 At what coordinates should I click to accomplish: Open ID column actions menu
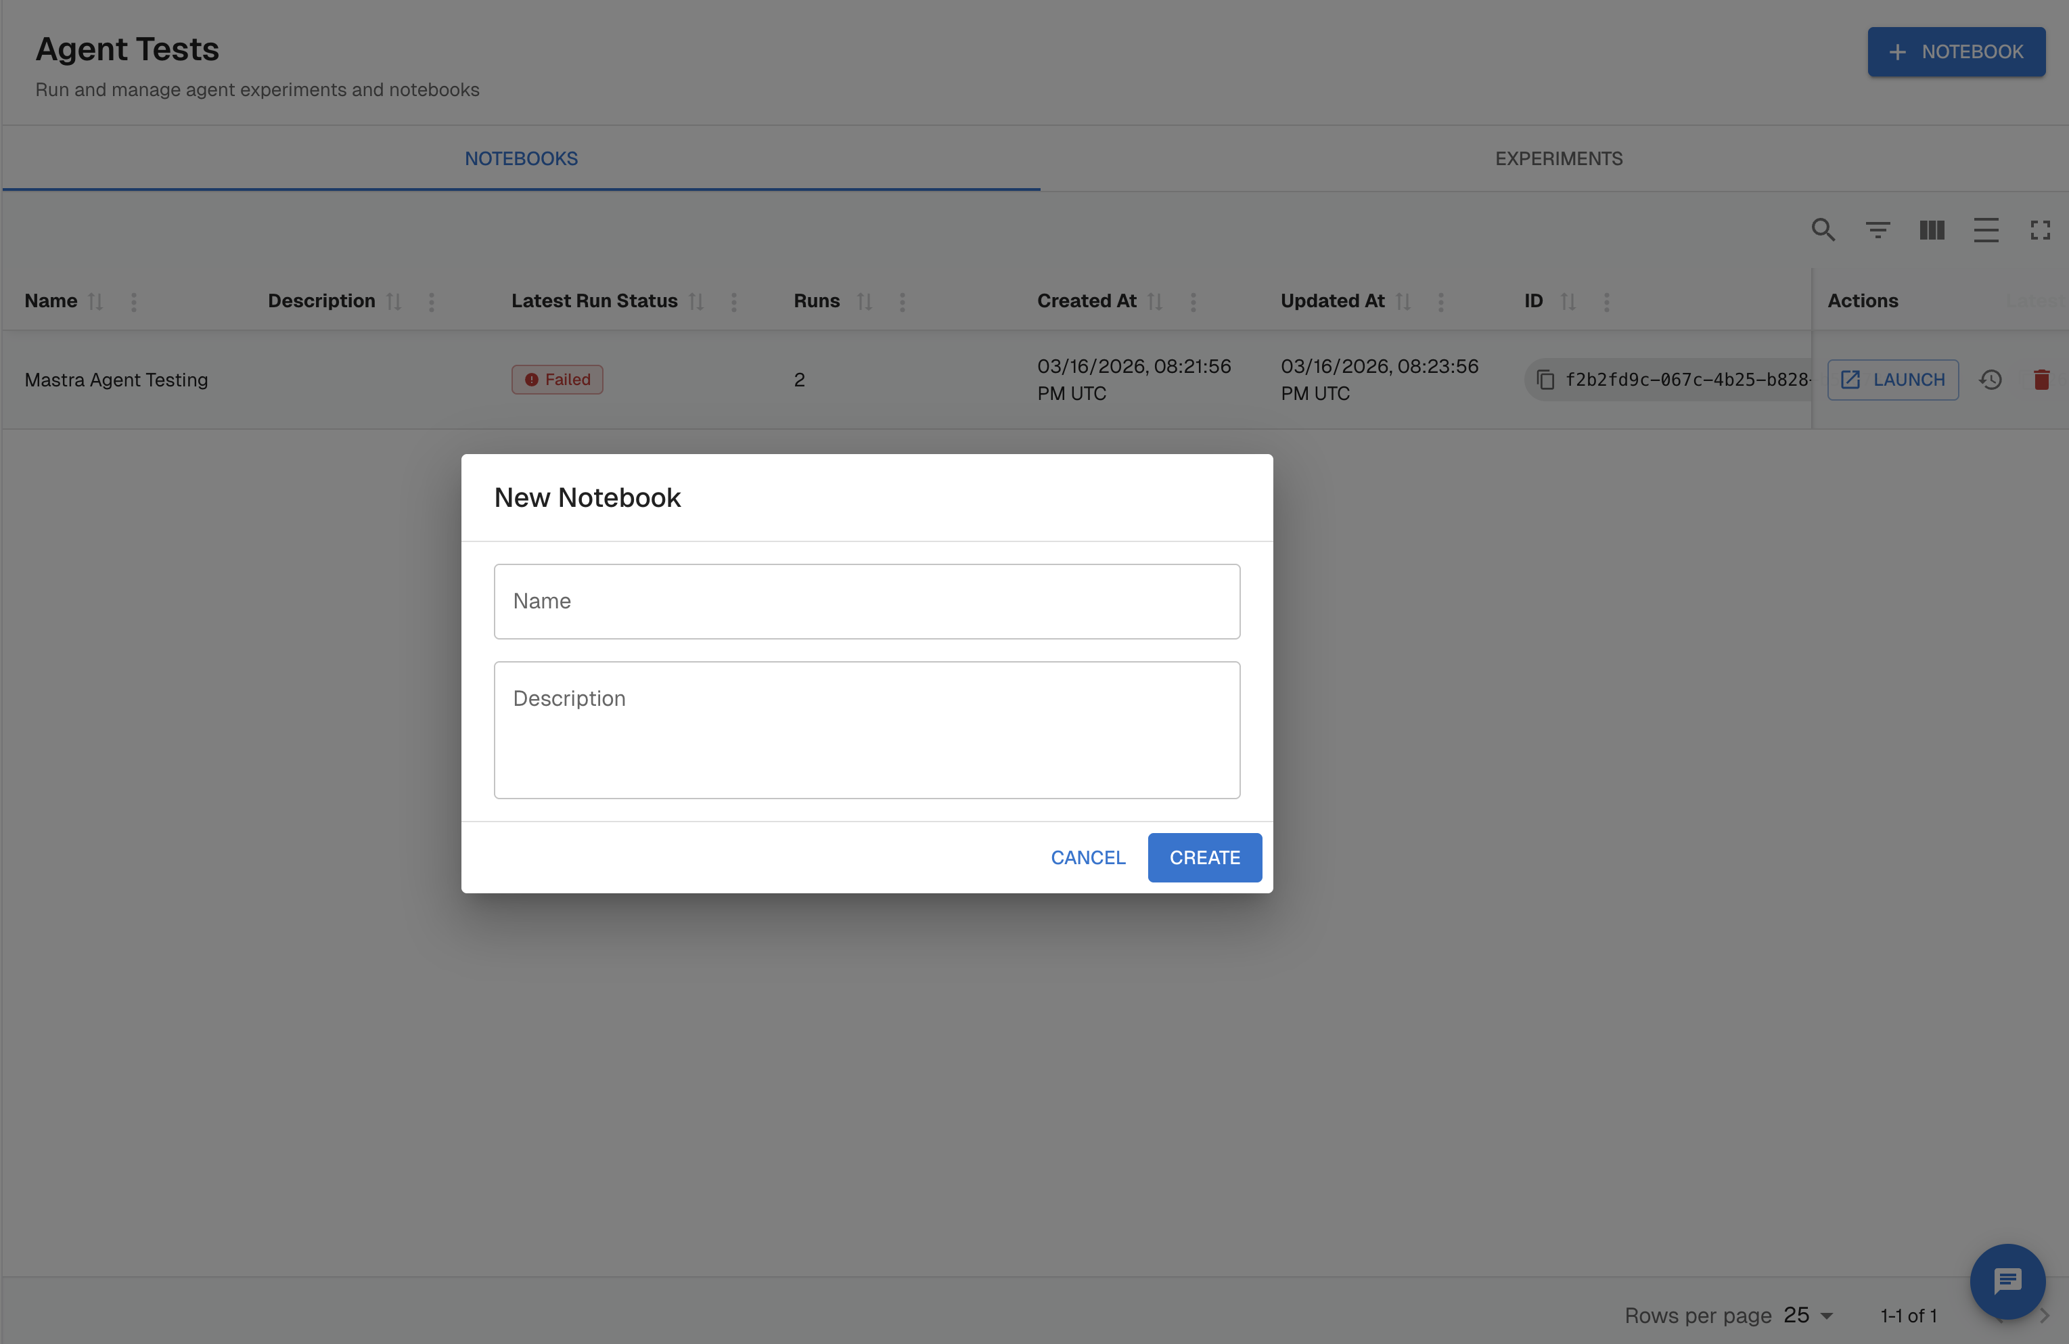point(1606,302)
